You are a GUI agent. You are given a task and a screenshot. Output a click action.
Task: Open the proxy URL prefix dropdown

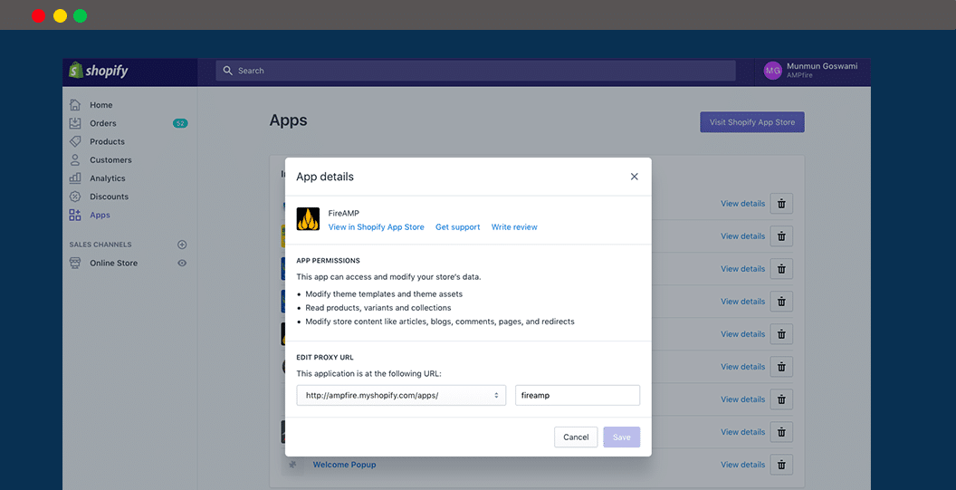[x=401, y=396]
